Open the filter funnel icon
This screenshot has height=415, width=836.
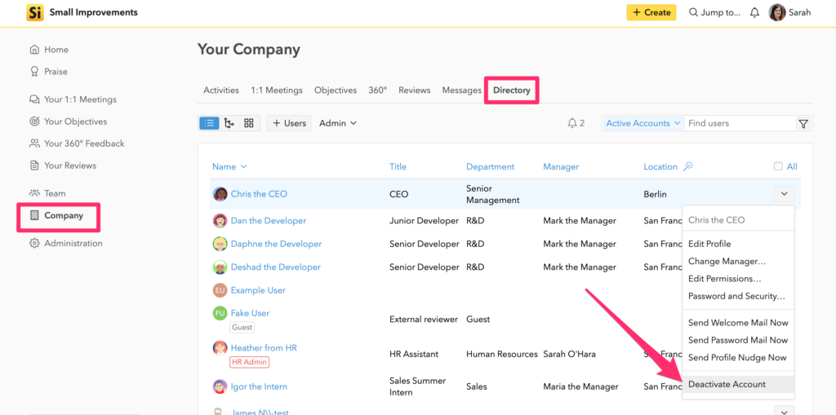point(803,124)
